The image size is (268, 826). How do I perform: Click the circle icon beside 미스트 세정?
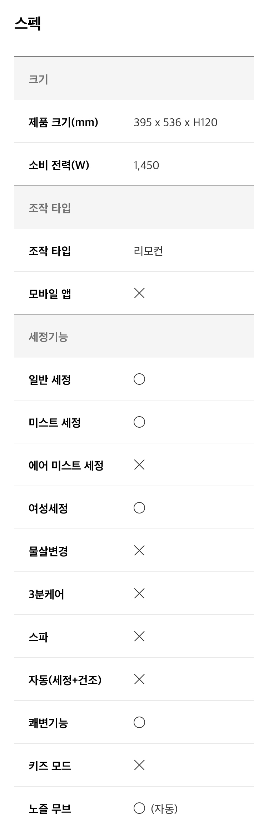[x=139, y=422]
